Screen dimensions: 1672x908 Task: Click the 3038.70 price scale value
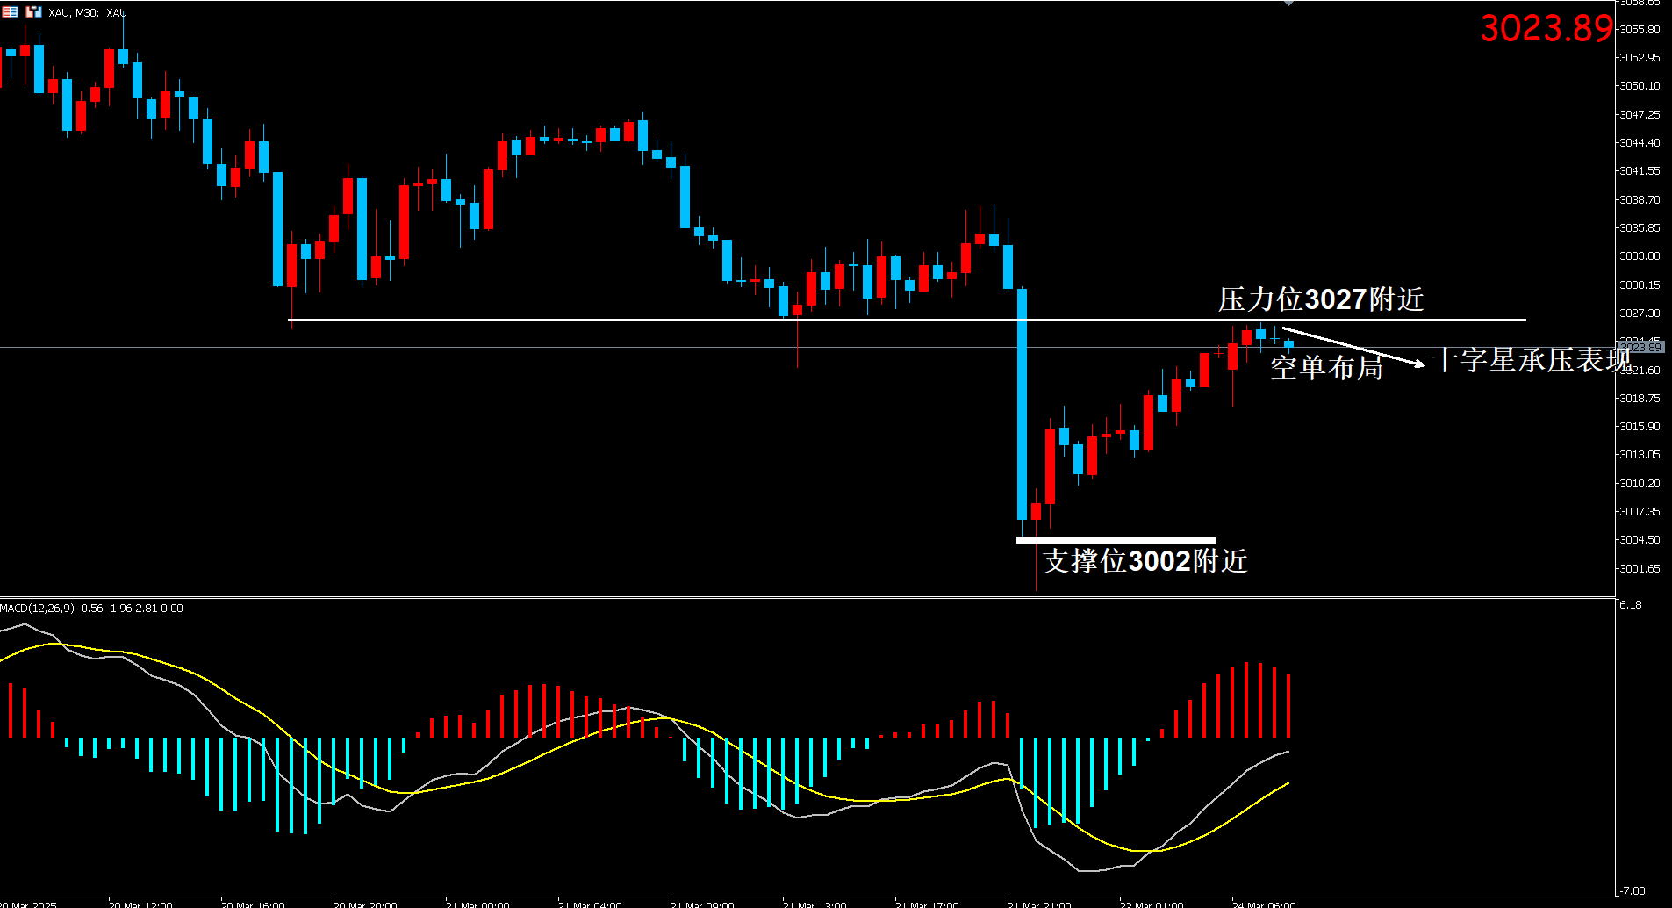1640,199
